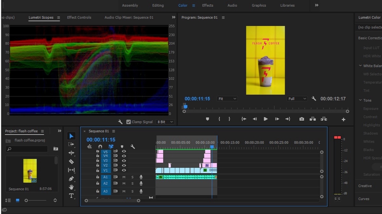
Task: Select the Type tool
Action: point(71,196)
